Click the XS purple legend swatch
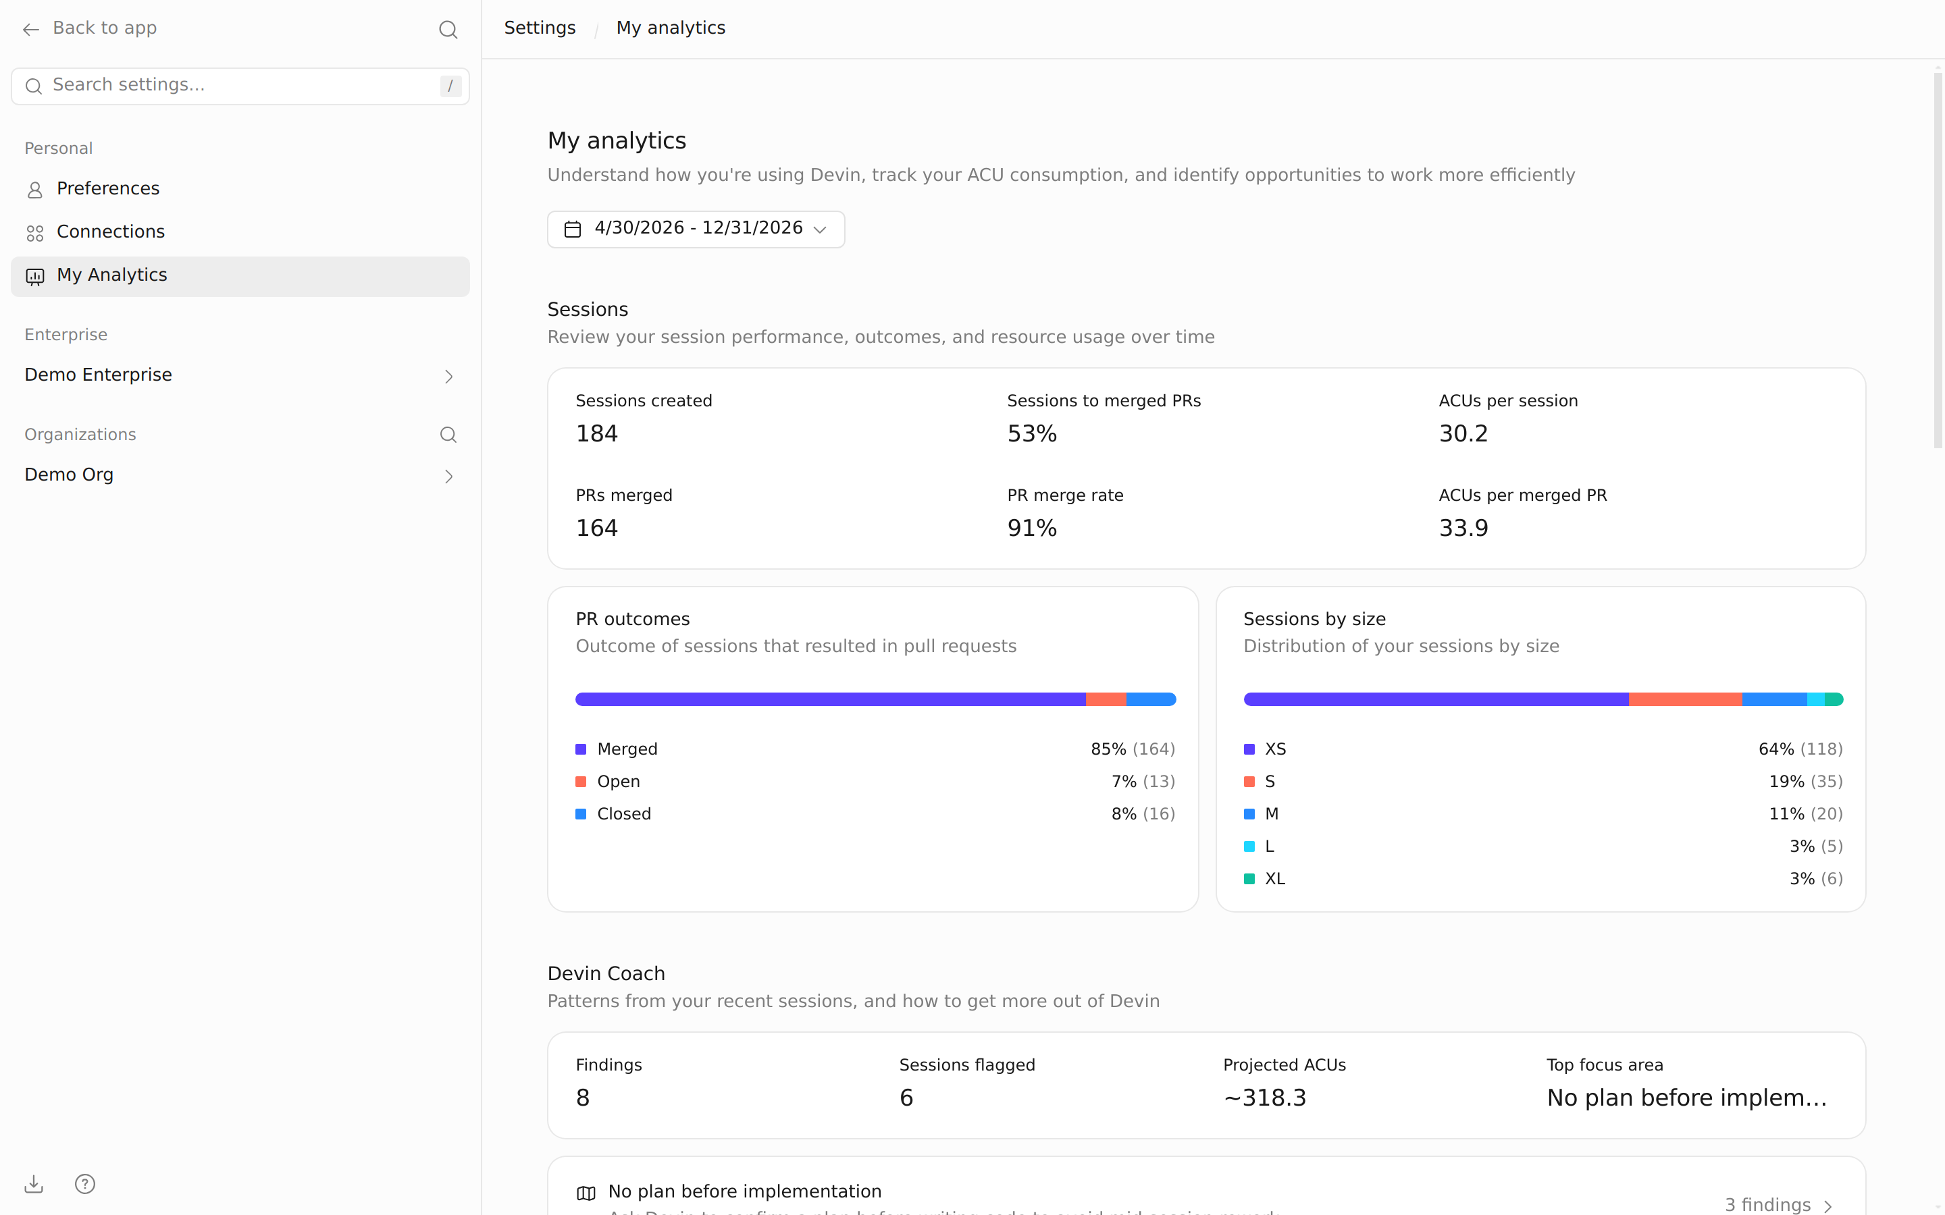This screenshot has height=1215, width=1945. coord(1249,749)
